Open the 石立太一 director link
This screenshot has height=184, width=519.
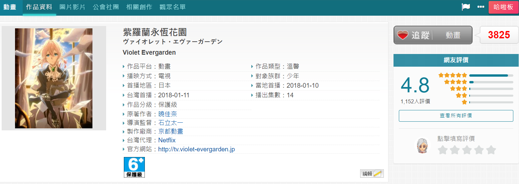point(171,123)
